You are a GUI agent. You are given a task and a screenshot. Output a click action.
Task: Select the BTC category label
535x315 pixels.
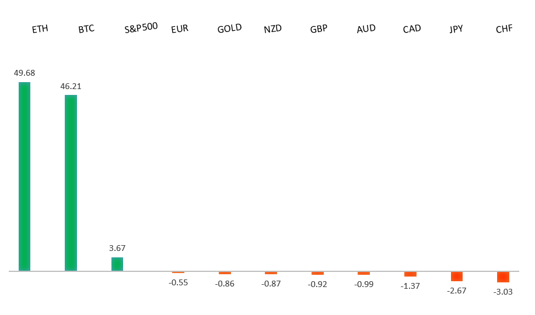86,29
